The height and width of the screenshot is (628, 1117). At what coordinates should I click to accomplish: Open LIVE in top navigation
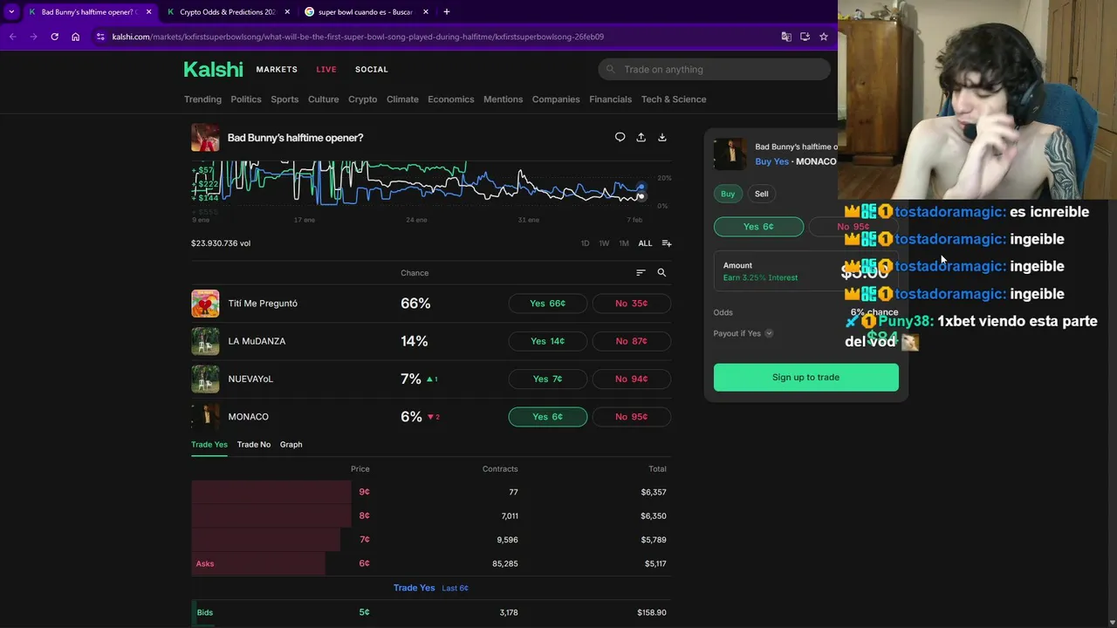[x=326, y=70]
